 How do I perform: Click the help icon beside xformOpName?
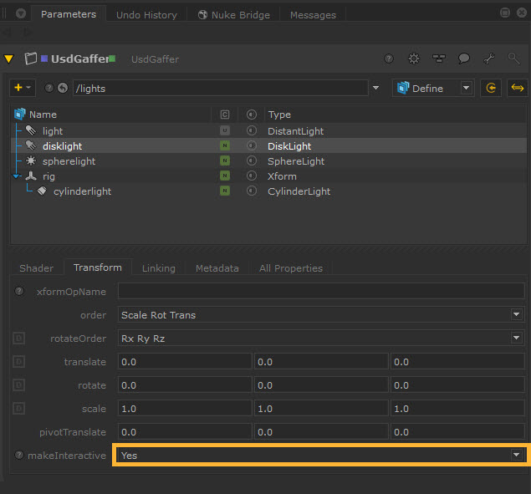19,291
